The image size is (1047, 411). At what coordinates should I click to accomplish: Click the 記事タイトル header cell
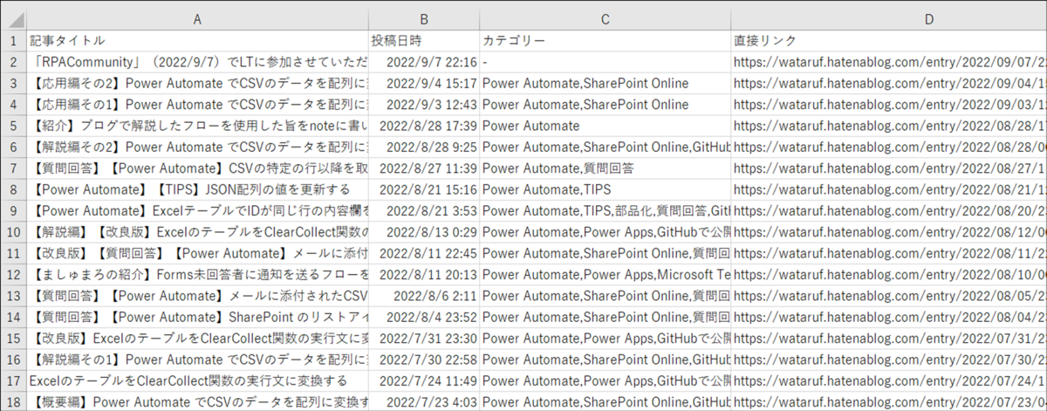(197, 41)
